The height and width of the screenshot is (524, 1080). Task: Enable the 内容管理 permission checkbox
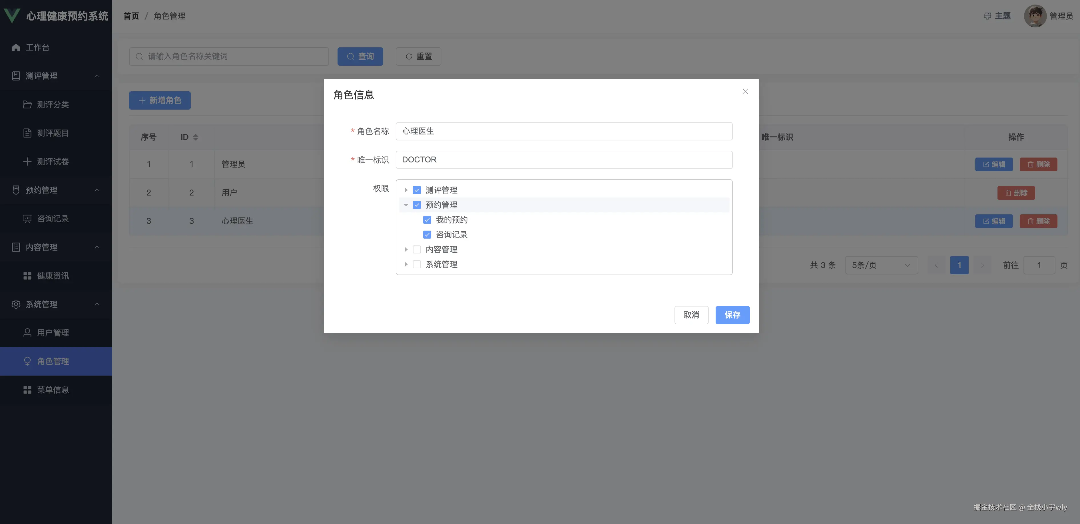pyautogui.click(x=417, y=249)
